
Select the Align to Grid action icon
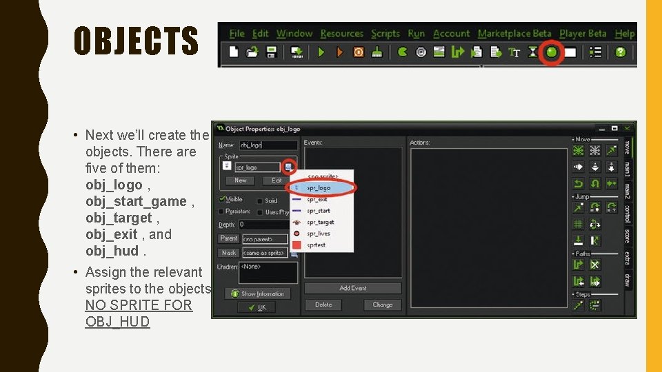[578, 224]
